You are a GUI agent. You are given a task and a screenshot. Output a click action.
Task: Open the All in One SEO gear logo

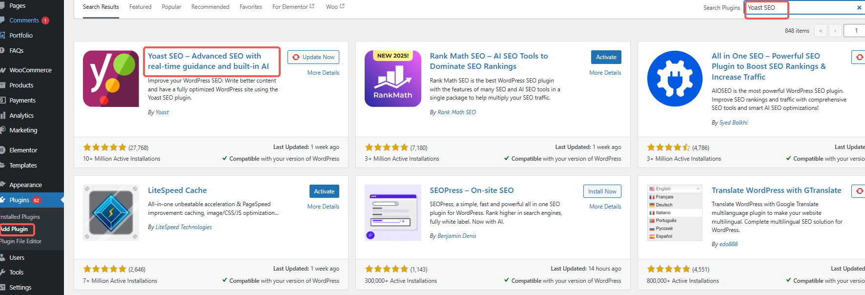pyautogui.click(x=675, y=79)
